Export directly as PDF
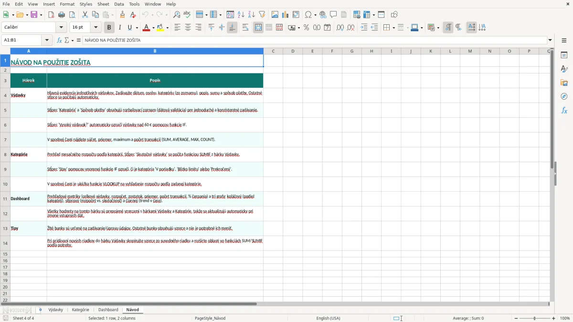 51,15
